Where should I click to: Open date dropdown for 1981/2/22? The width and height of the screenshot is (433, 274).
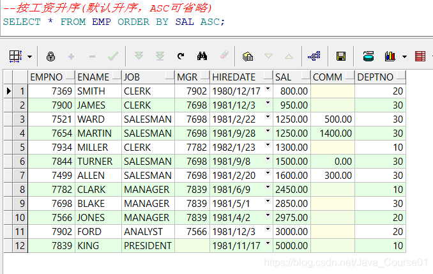(x=268, y=117)
